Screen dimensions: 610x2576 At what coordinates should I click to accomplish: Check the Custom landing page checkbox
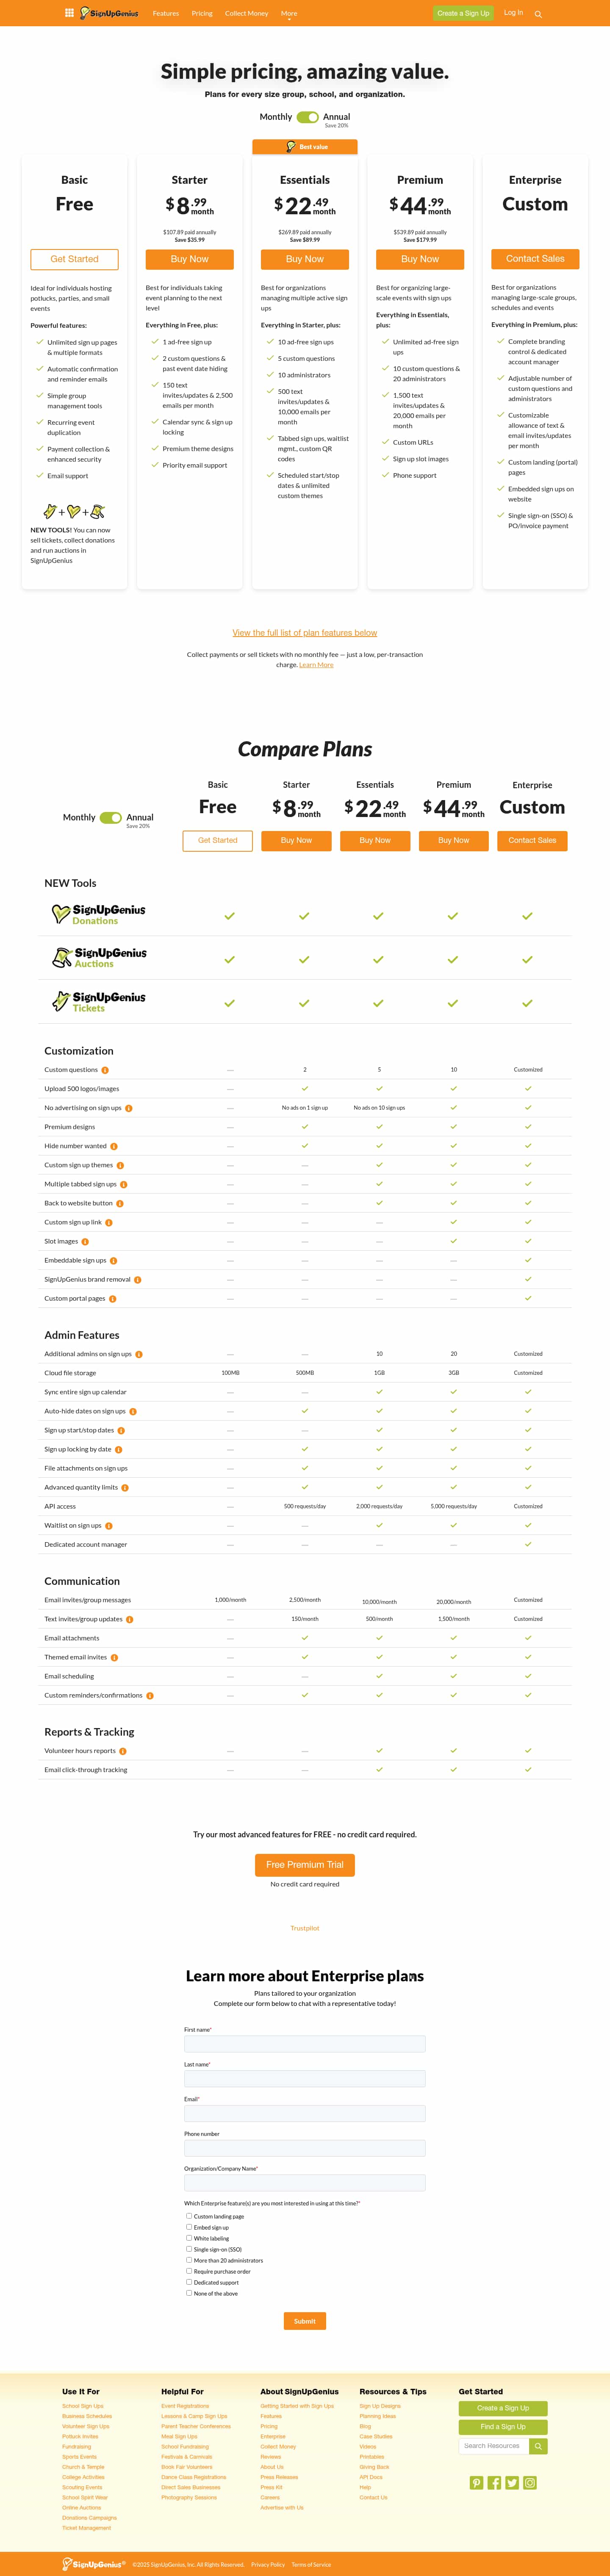point(189,2215)
